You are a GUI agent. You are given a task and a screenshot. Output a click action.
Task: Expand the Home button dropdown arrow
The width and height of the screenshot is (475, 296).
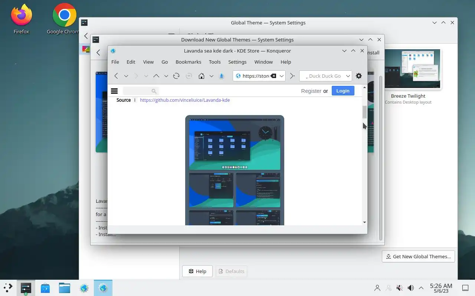click(x=212, y=76)
